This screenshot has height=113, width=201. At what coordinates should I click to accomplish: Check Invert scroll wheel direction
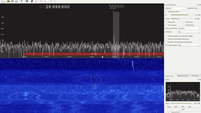tap(166, 39)
